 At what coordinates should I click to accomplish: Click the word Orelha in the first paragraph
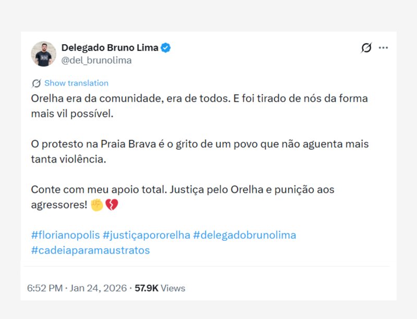[x=47, y=98]
